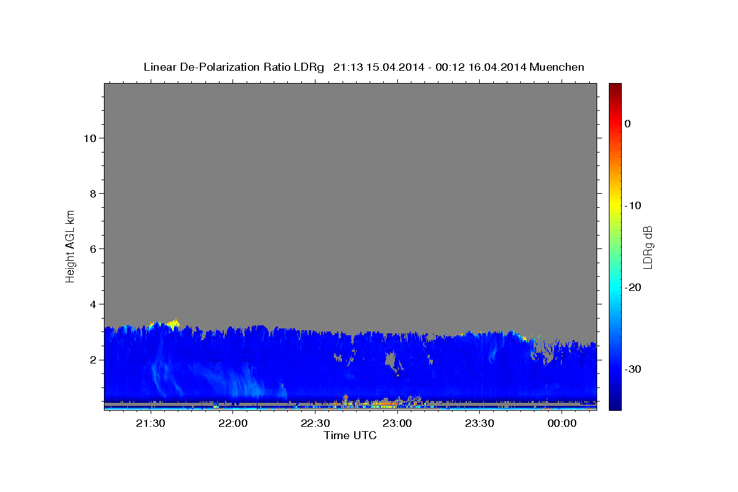This screenshot has width=738, height=492.
Task: Click the colorbar value '-30'
Action: coord(633,369)
